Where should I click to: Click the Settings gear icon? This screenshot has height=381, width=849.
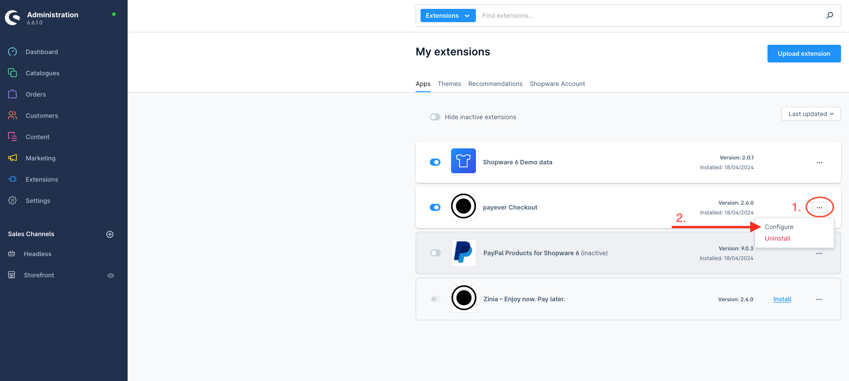[x=12, y=201]
